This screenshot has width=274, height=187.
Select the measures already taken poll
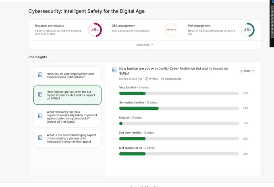[x=67, y=117]
